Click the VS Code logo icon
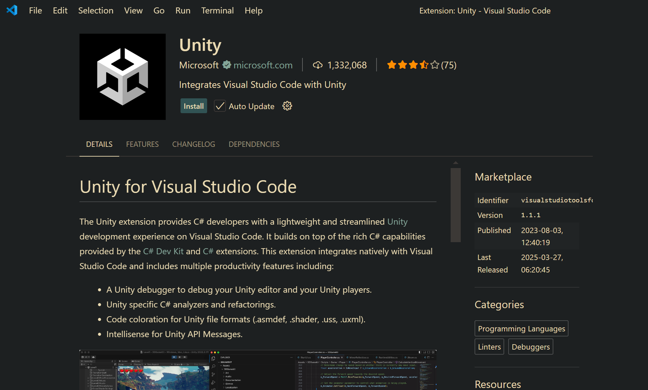648x390 pixels. tap(12, 10)
